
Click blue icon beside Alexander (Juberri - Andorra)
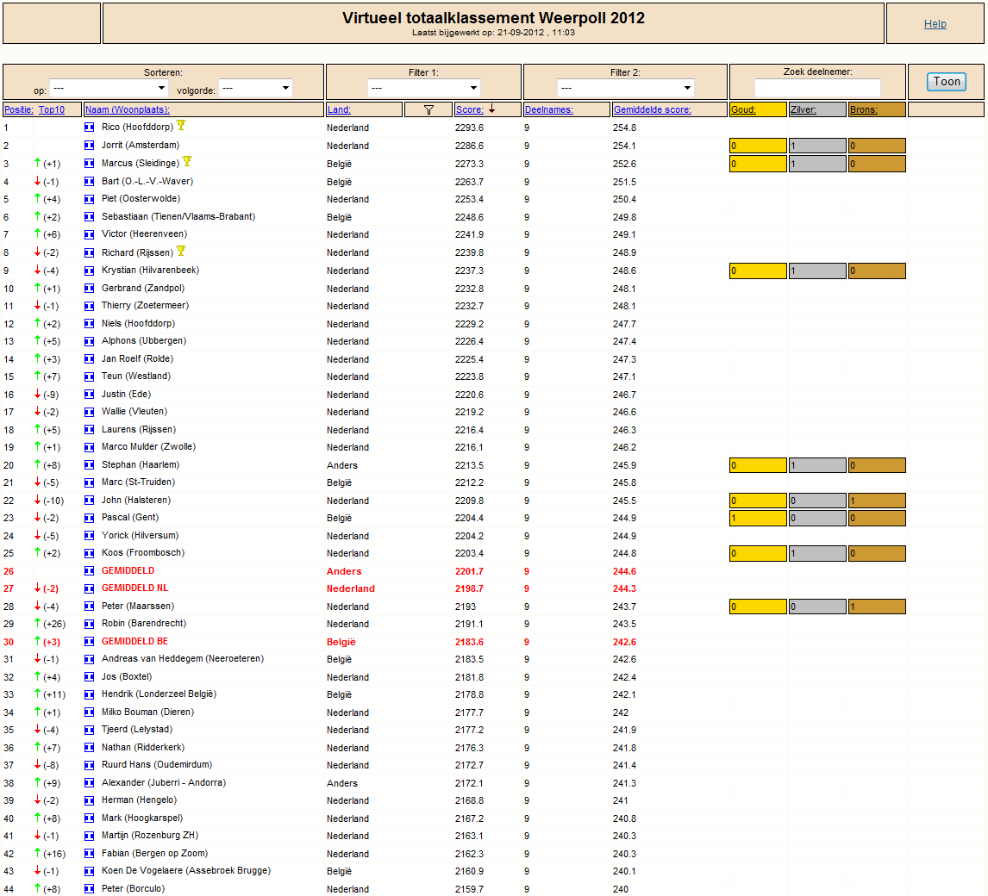(90, 783)
